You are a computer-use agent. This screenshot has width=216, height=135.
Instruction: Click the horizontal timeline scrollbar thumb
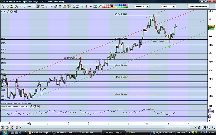coord(177,127)
